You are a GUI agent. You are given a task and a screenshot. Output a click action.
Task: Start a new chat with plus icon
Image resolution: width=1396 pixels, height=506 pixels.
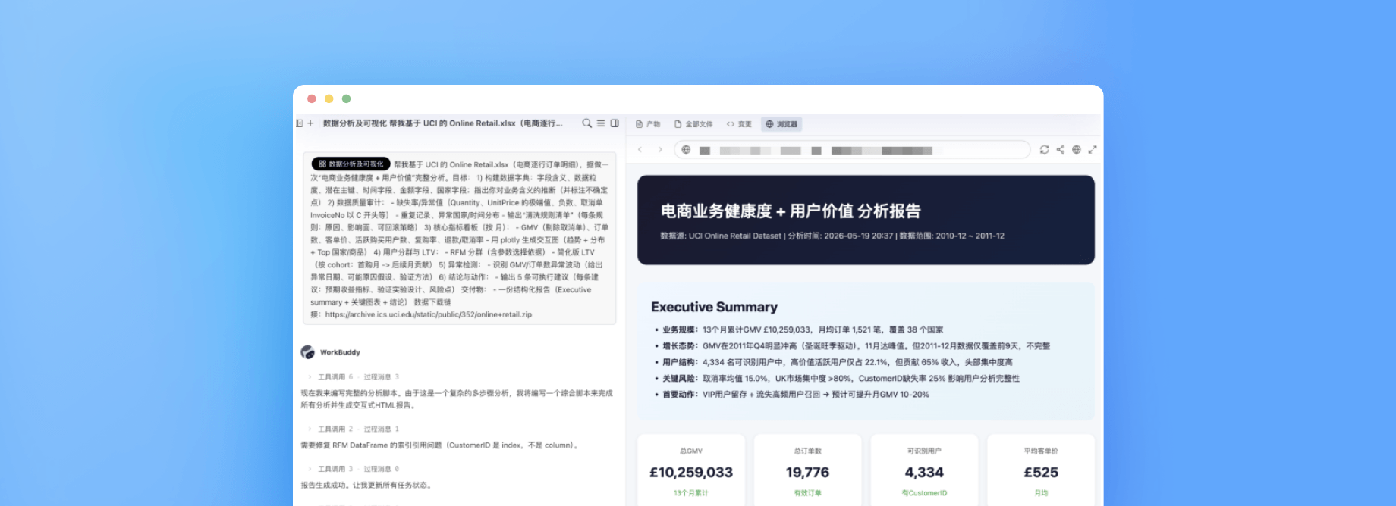[x=310, y=123]
